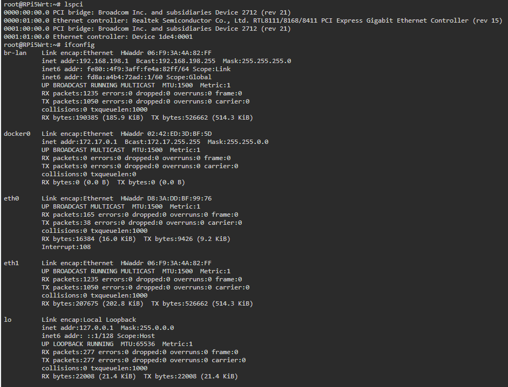Click the Bcast:192.168.198.255 value

pyautogui.click(x=175, y=61)
